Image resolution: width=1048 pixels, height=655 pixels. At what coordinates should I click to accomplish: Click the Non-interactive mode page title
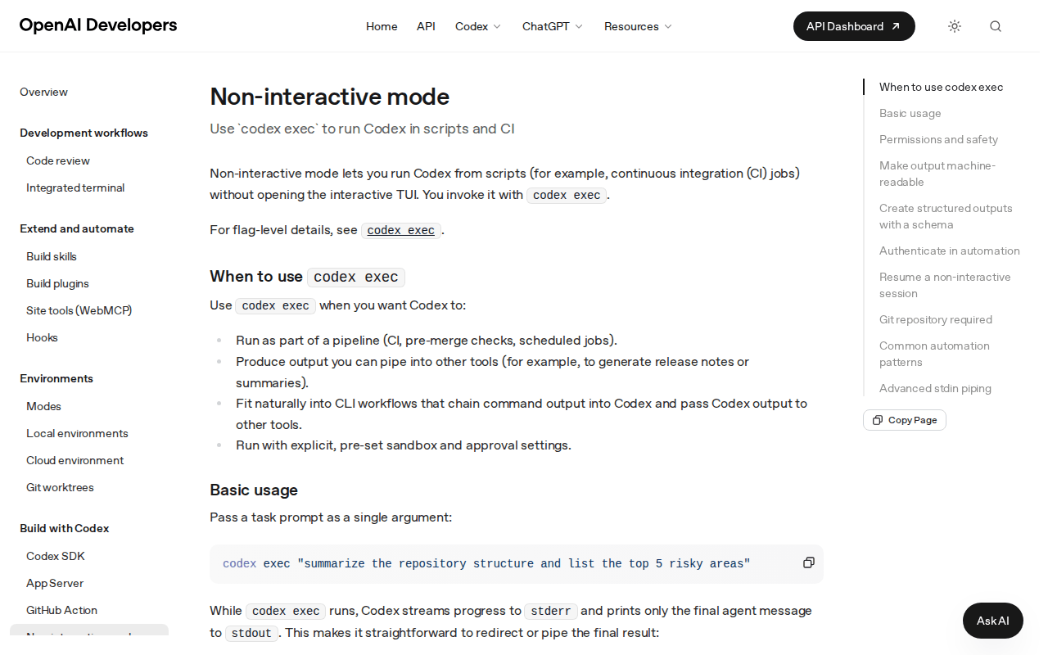pyautogui.click(x=330, y=97)
